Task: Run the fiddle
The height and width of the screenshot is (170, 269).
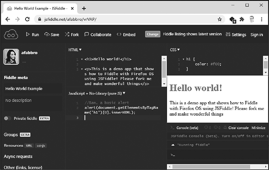Action: tap(32, 35)
